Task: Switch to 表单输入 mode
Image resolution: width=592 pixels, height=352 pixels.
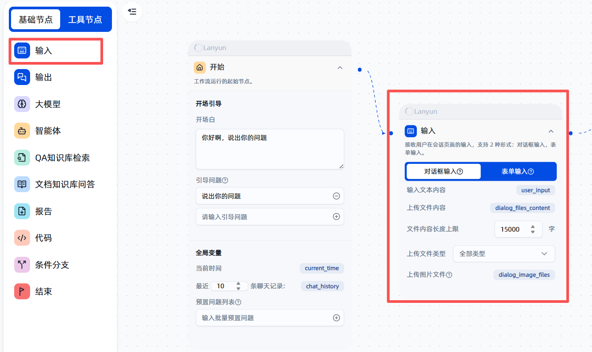Action: (x=518, y=171)
